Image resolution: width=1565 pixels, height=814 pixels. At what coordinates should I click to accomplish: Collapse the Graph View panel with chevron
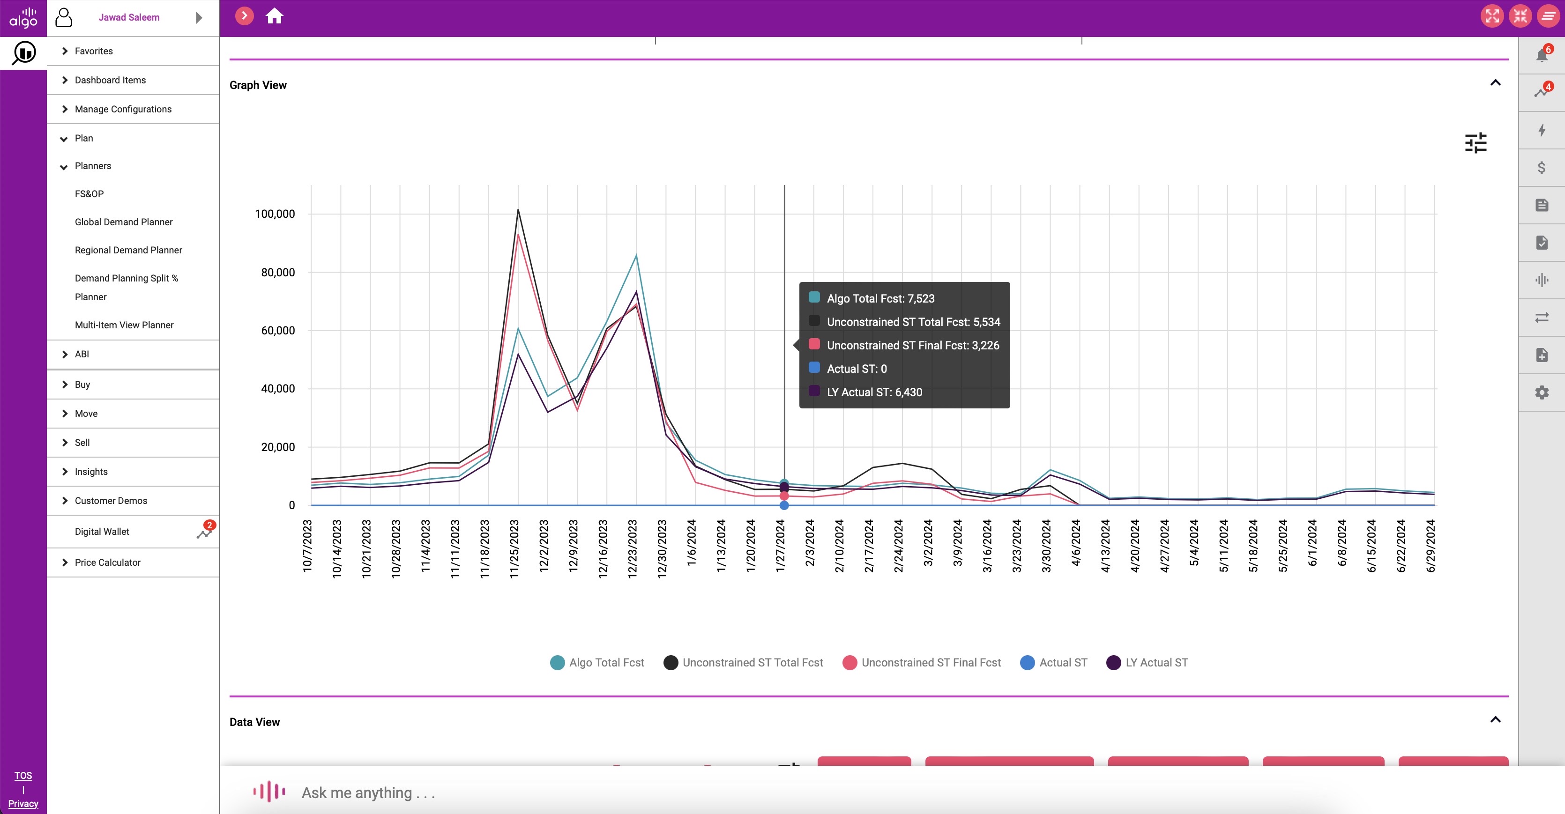(1495, 82)
